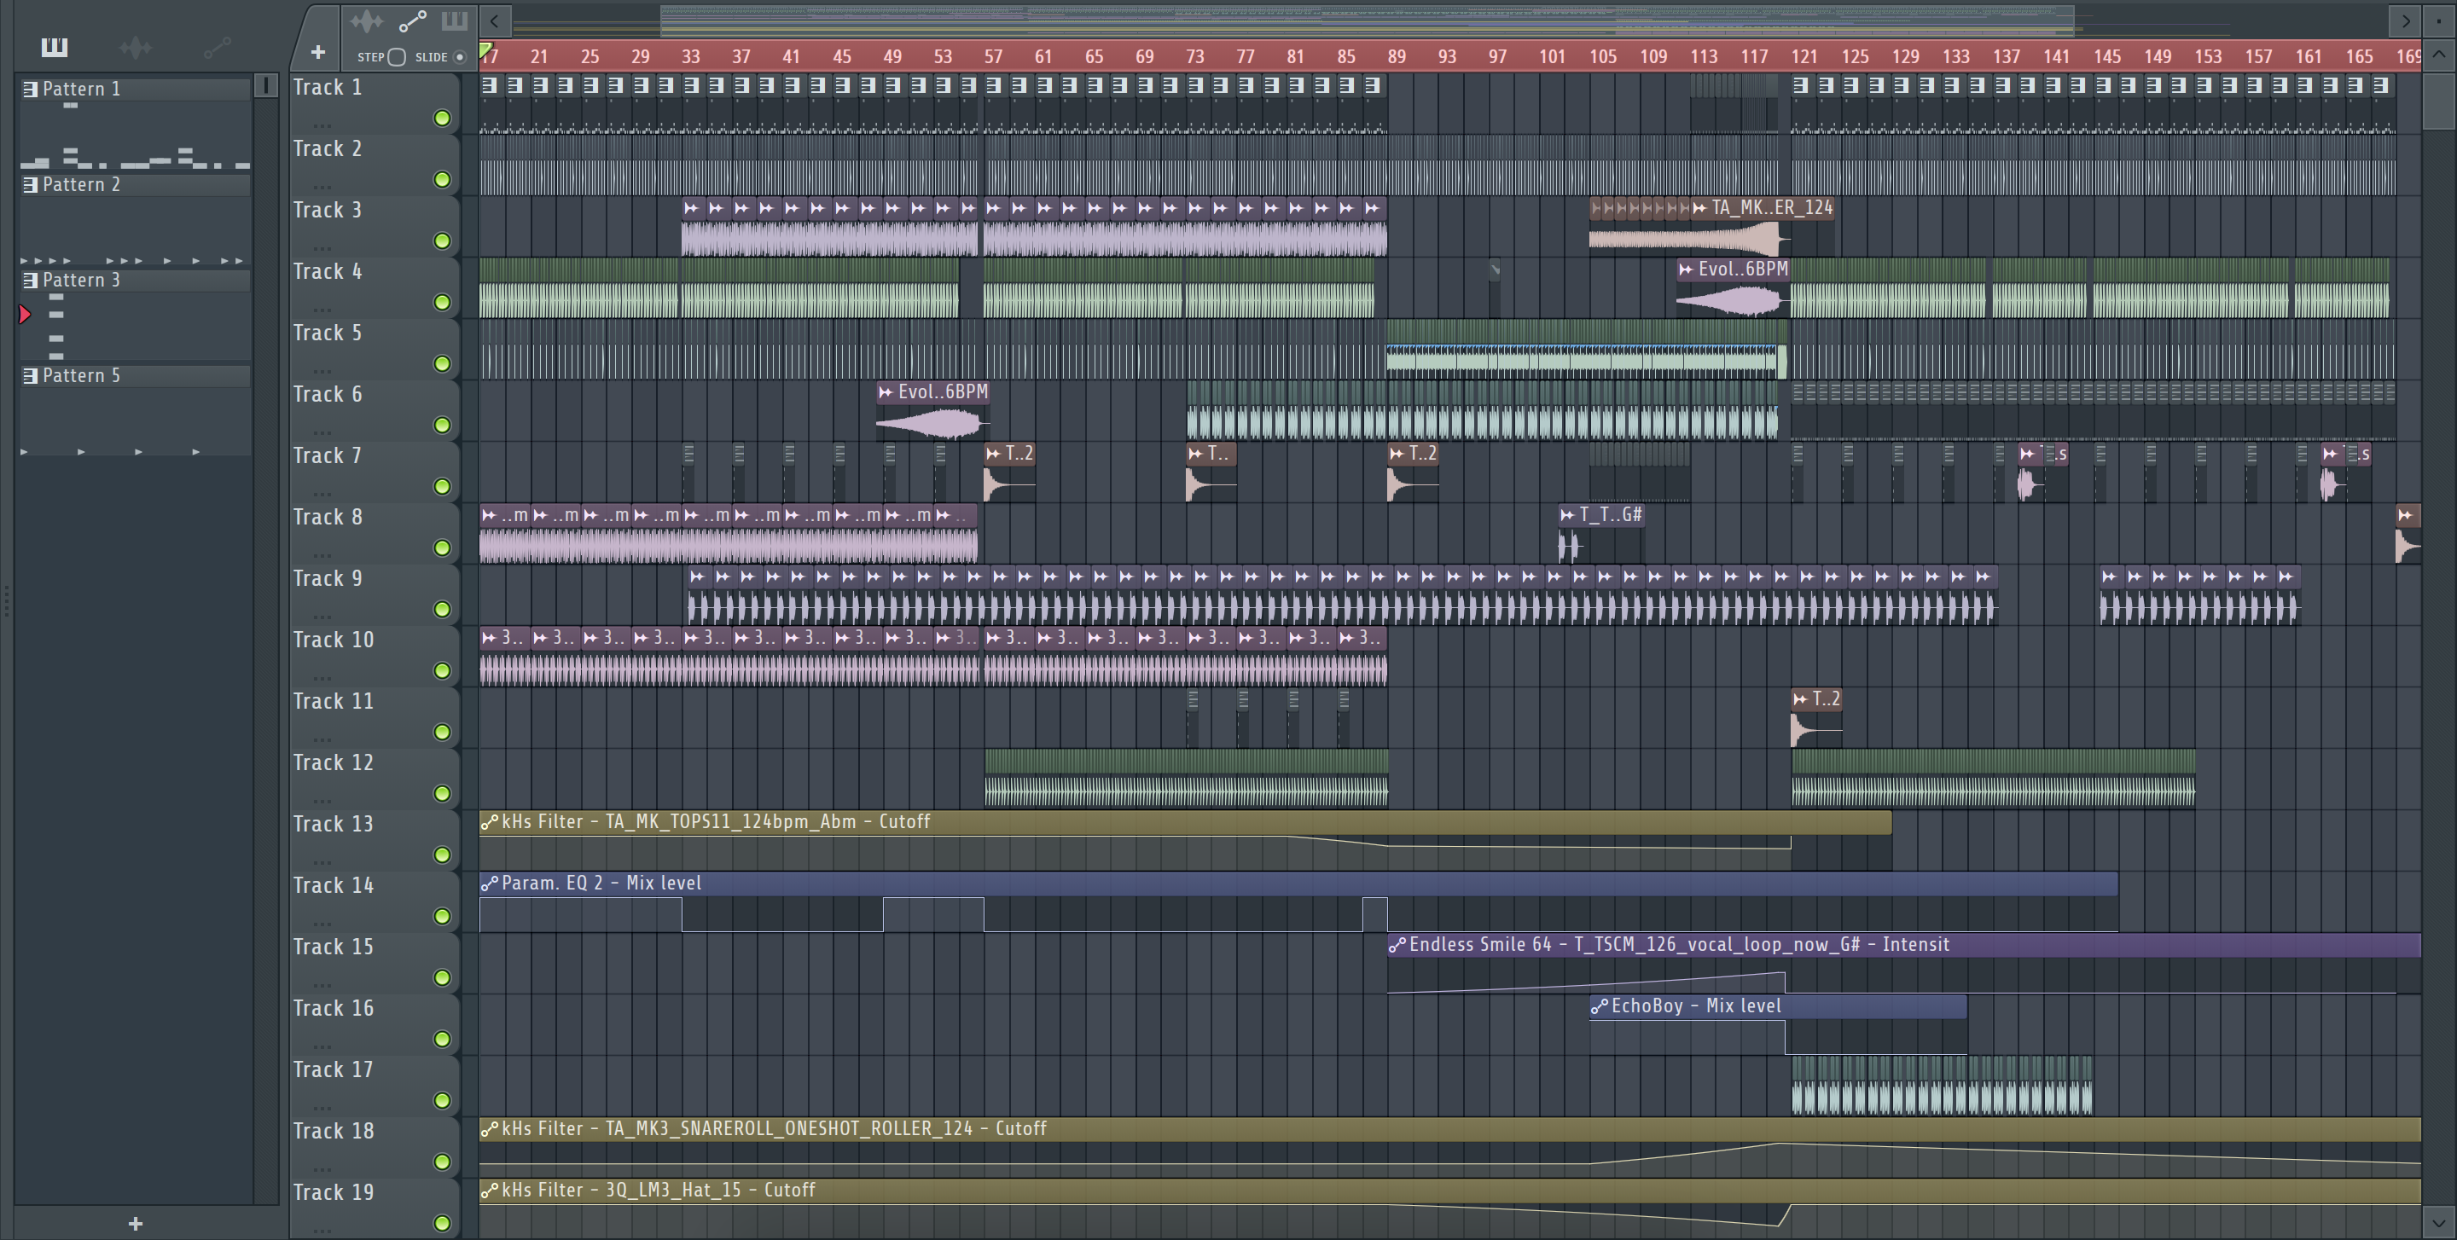The width and height of the screenshot is (2457, 1240).
Task: Mute Track 5 with its green LED
Action: 442,363
